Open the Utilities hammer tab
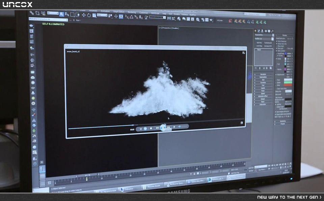This screenshot has width=324, height=201. pos(272,31)
